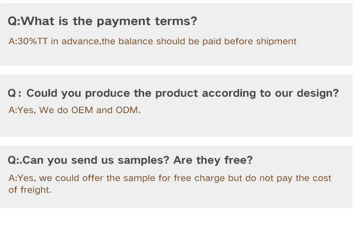The height and width of the screenshot is (225, 353).
Task: Click the word "shipment" in the first answer
Action: pyautogui.click(x=277, y=42)
